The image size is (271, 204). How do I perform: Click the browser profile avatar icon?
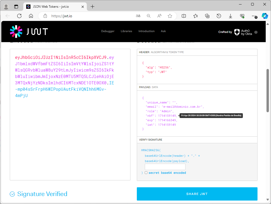pos(6,7)
